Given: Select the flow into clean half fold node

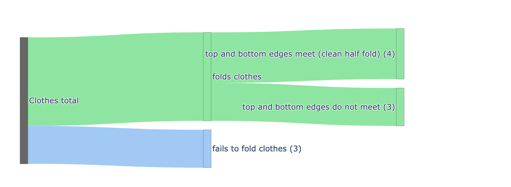Looking at the screenshot, I should tap(303, 39).
